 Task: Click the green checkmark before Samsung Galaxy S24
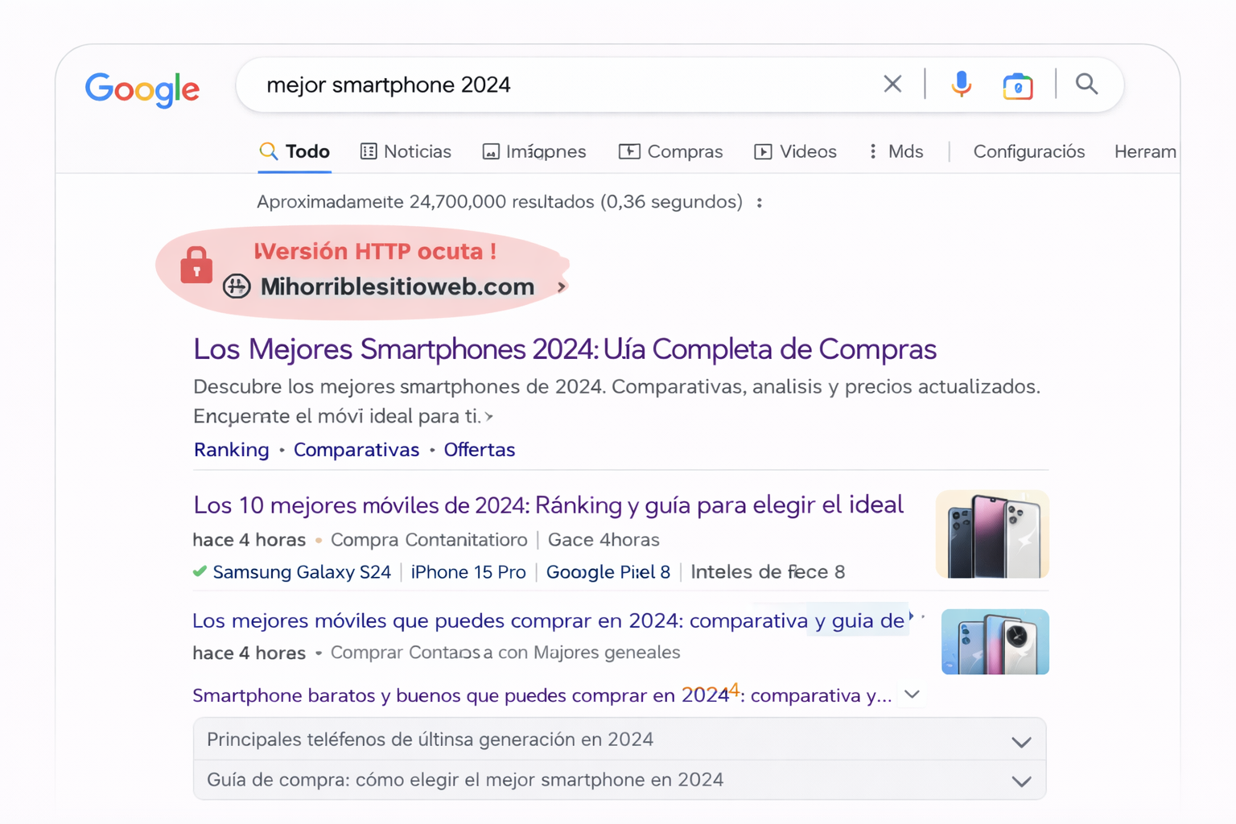[x=198, y=571]
